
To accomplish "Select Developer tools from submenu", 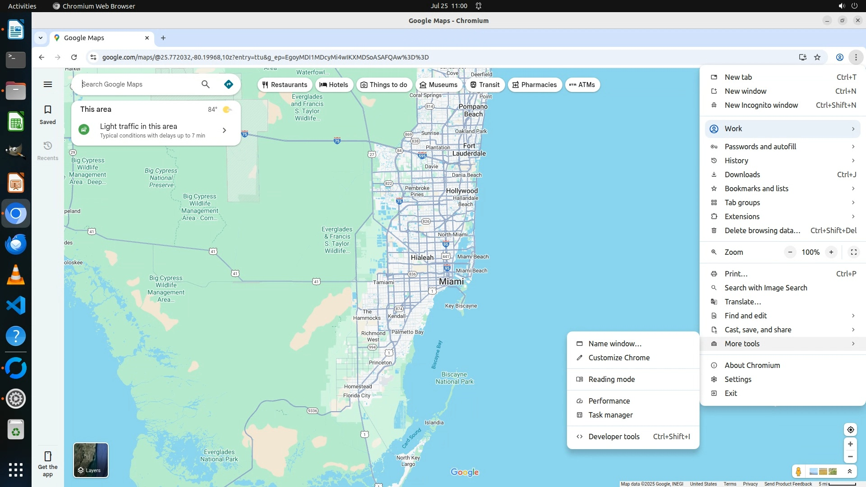I will pyautogui.click(x=613, y=436).
